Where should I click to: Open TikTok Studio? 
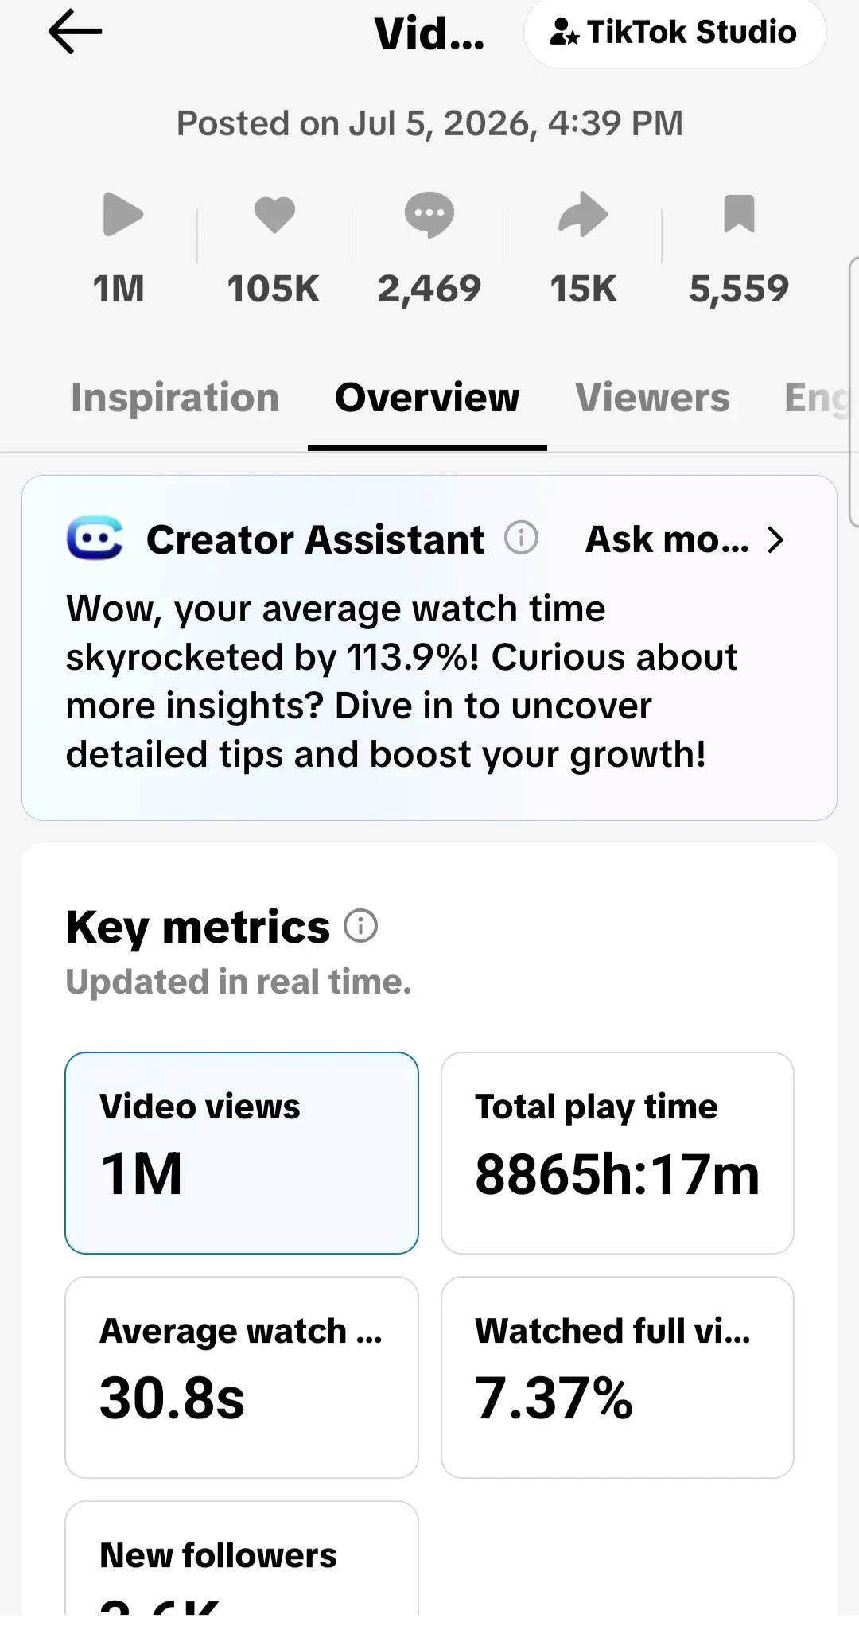click(x=674, y=33)
